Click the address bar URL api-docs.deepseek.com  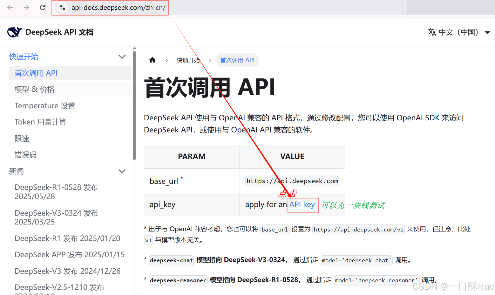[x=118, y=7]
